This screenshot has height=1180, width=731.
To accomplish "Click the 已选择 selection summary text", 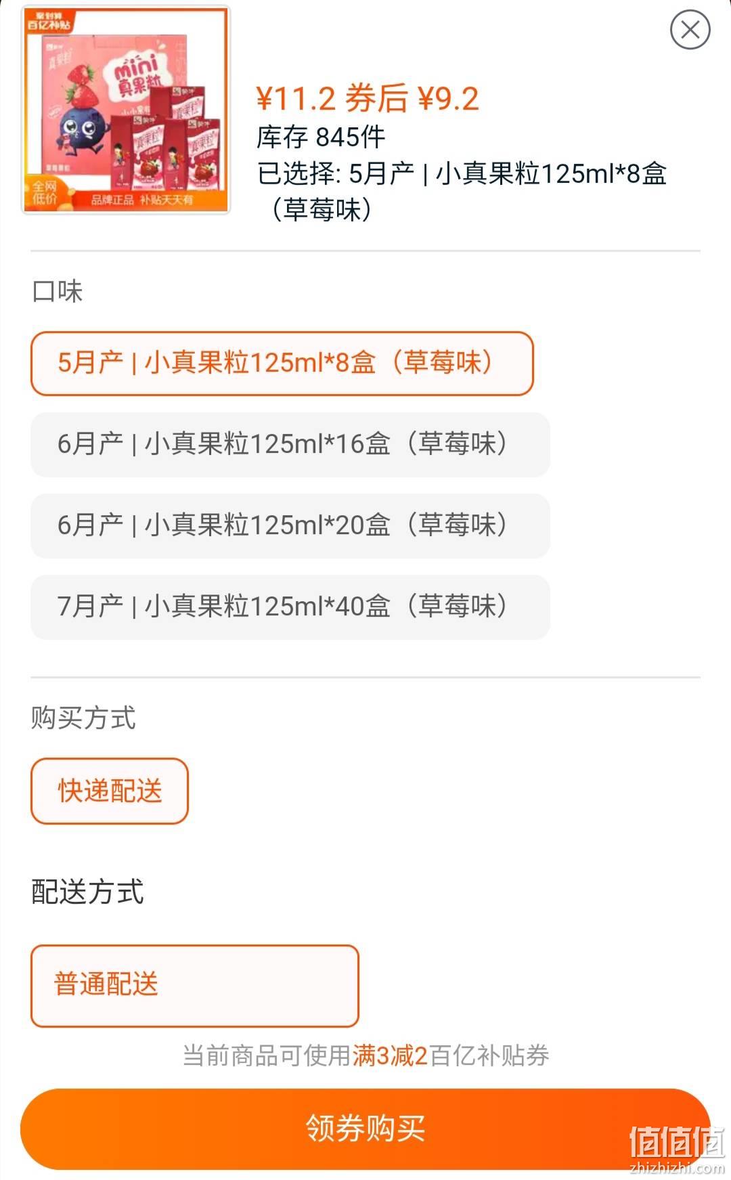I will 462,192.
